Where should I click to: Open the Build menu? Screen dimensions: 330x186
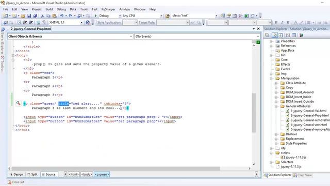49,9
